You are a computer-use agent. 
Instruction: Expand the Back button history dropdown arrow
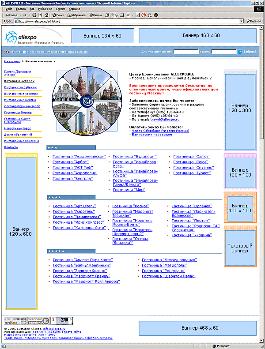[20, 15]
